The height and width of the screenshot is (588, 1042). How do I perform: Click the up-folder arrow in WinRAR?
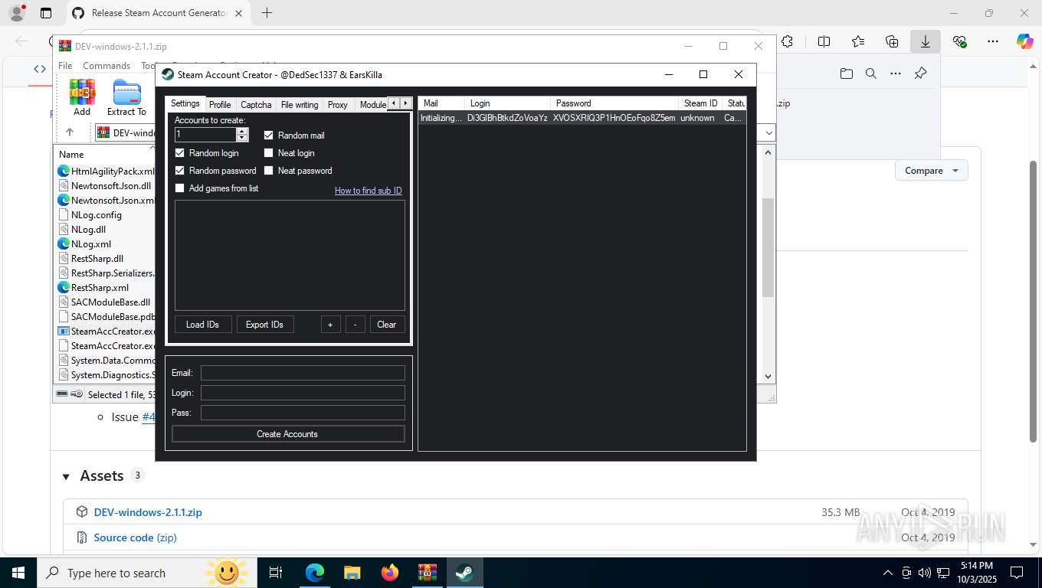click(70, 132)
